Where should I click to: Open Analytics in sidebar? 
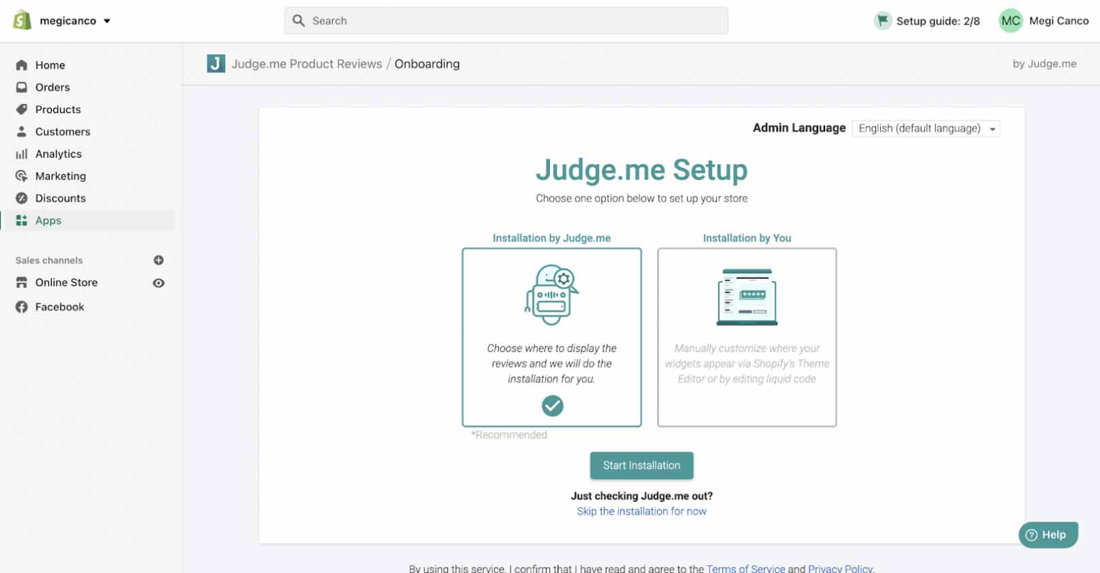59,154
